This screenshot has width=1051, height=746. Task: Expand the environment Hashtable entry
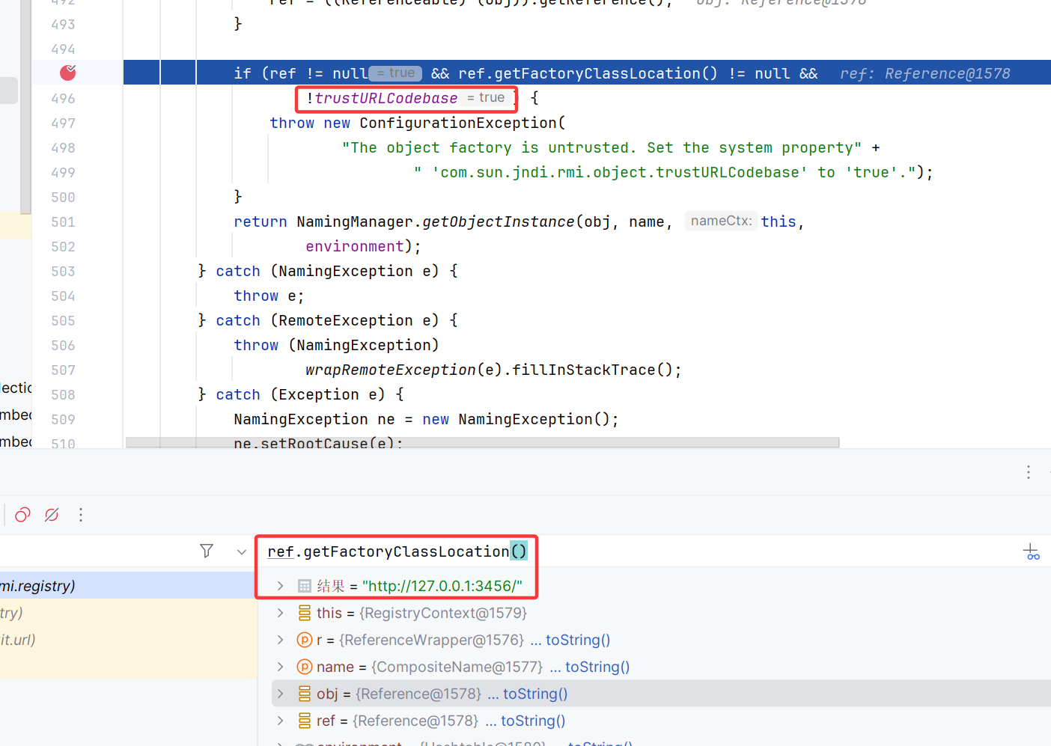[x=280, y=742]
